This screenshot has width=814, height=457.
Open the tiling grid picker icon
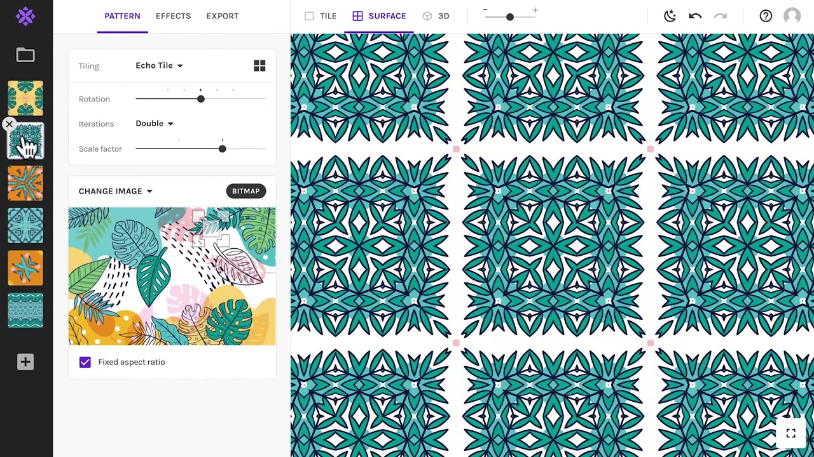[259, 66]
